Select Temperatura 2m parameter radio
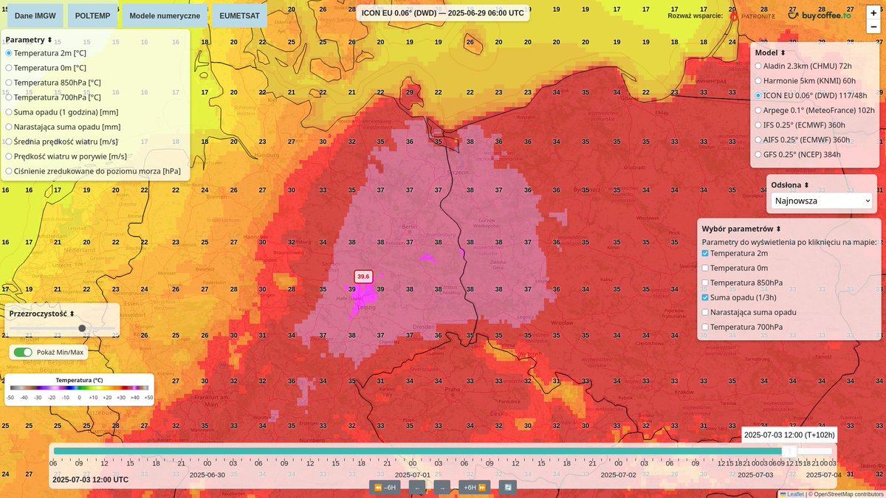 (9, 53)
